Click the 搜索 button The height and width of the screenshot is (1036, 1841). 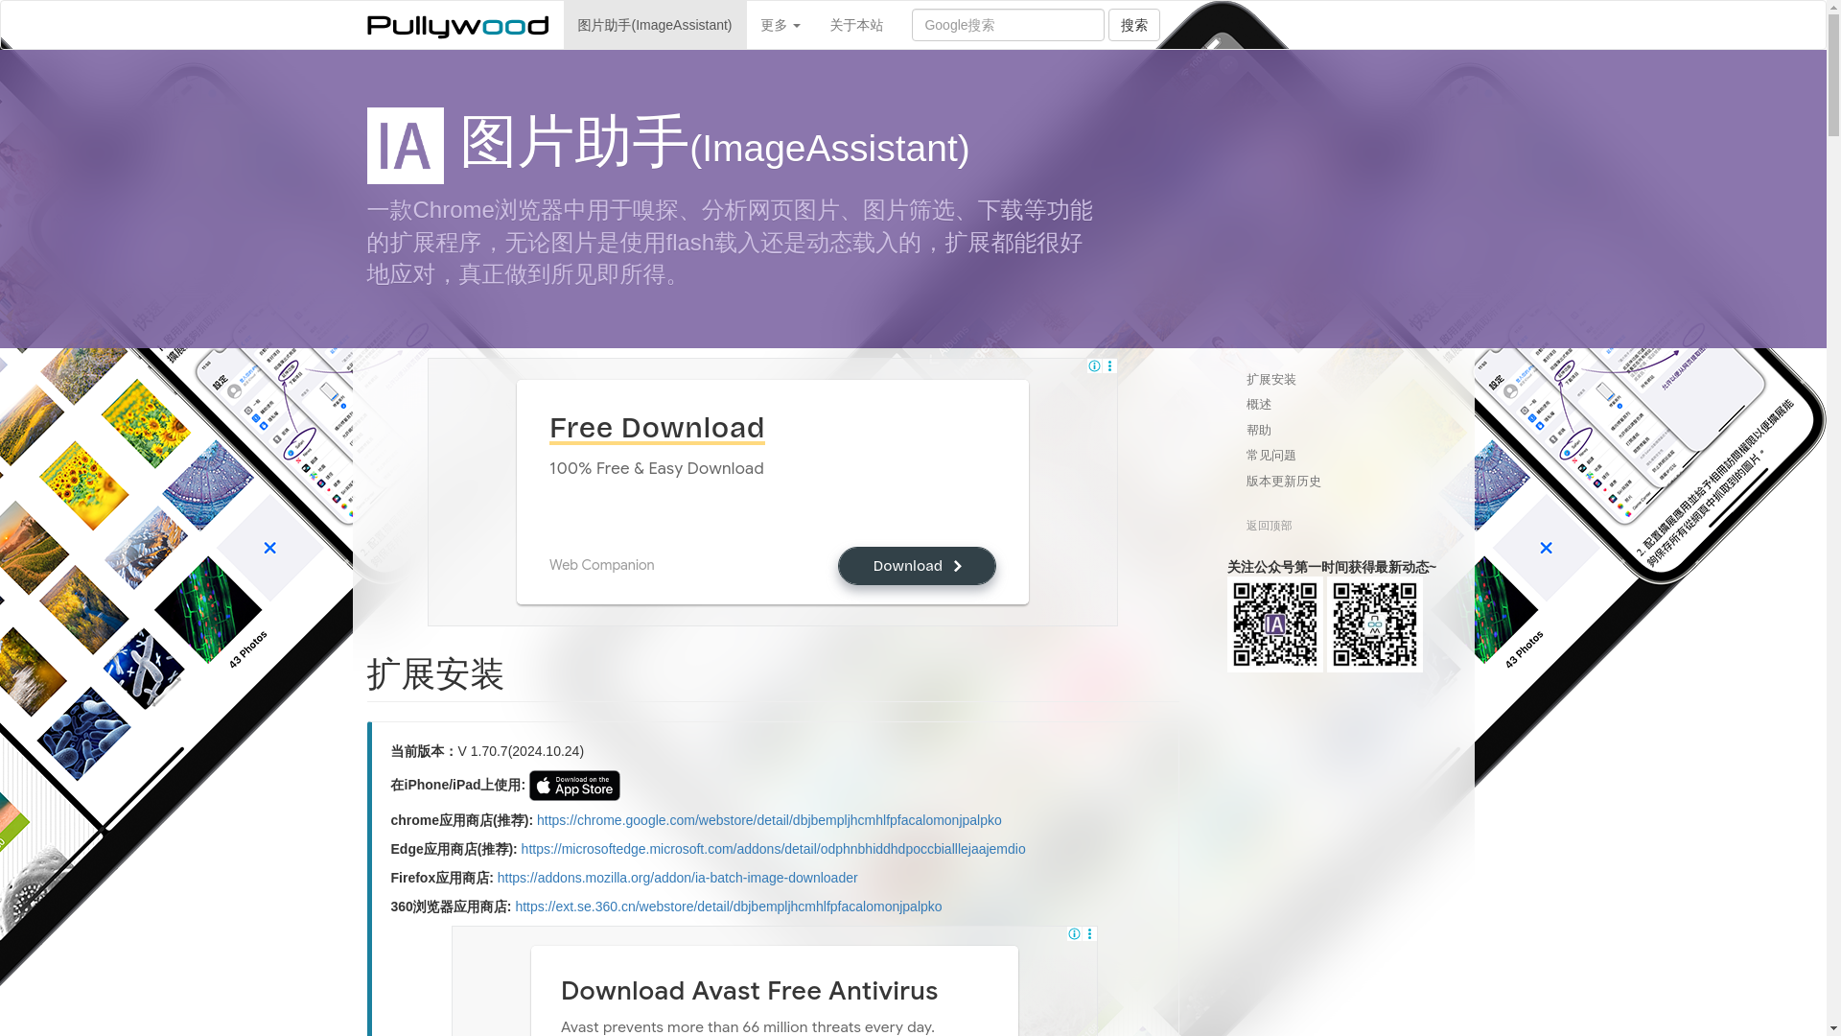point(1134,25)
